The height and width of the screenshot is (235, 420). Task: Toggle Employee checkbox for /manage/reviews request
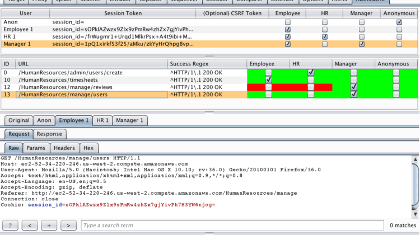point(268,87)
